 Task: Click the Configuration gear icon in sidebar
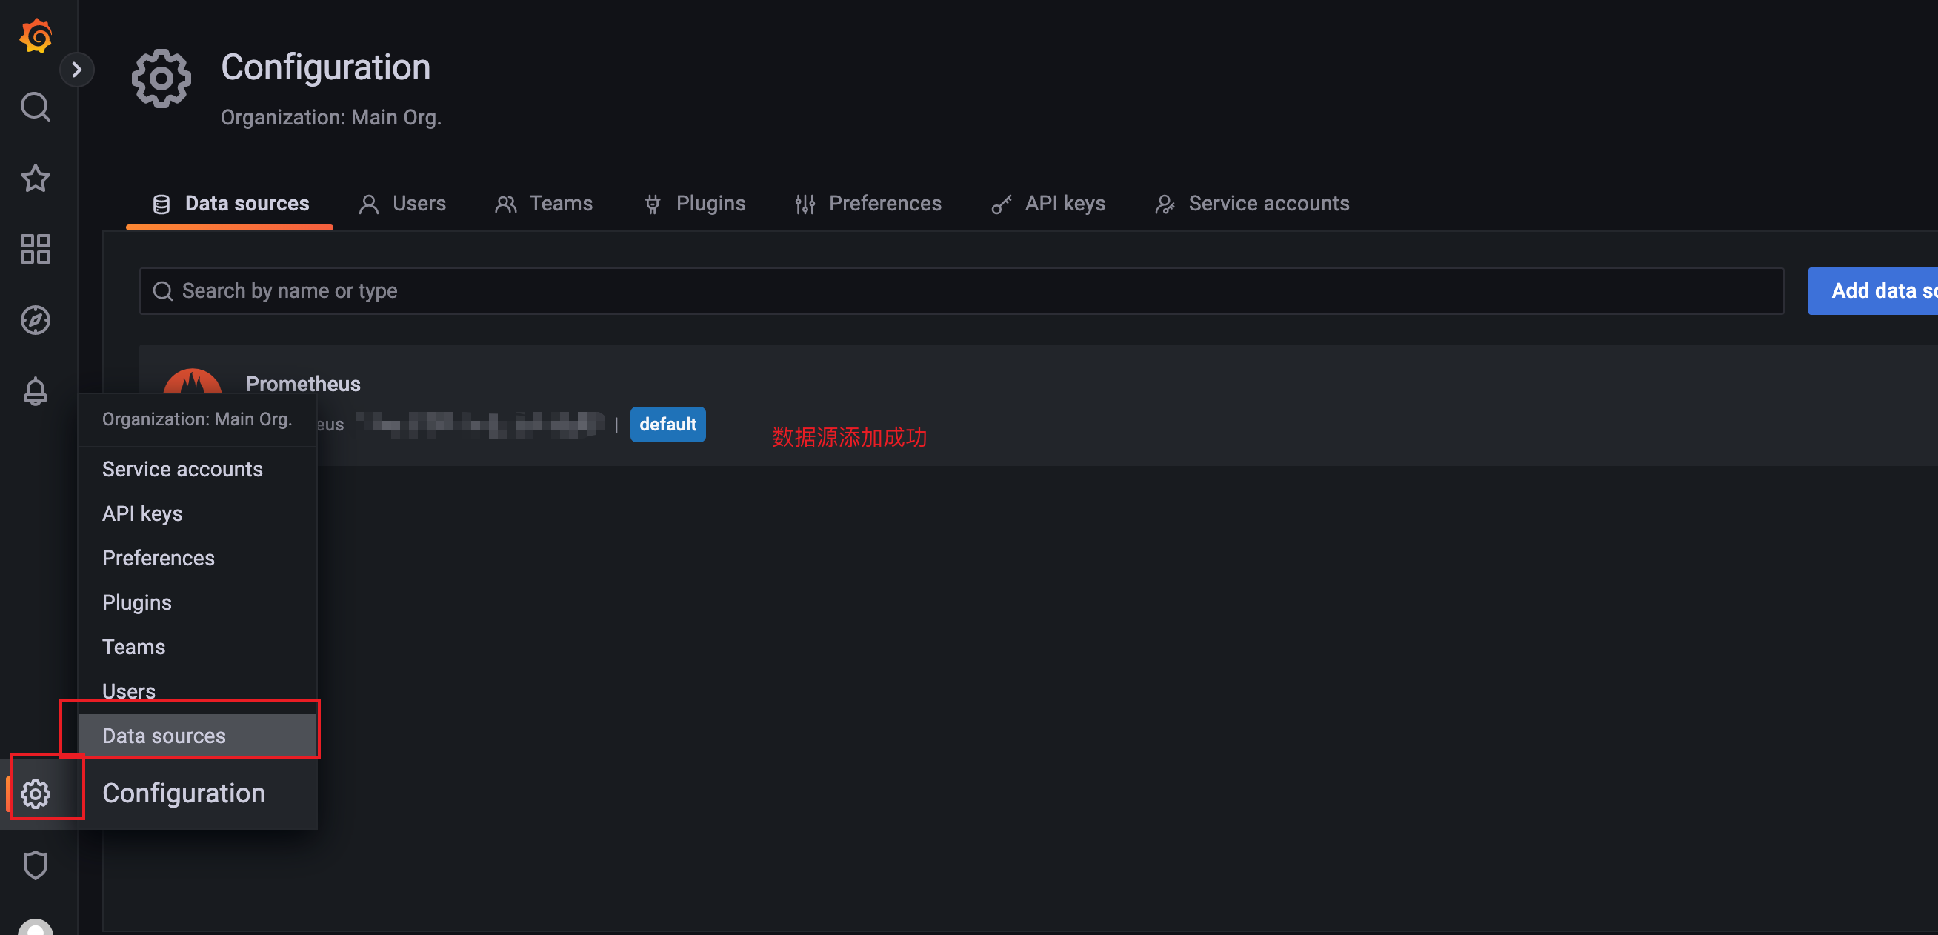click(x=36, y=793)
